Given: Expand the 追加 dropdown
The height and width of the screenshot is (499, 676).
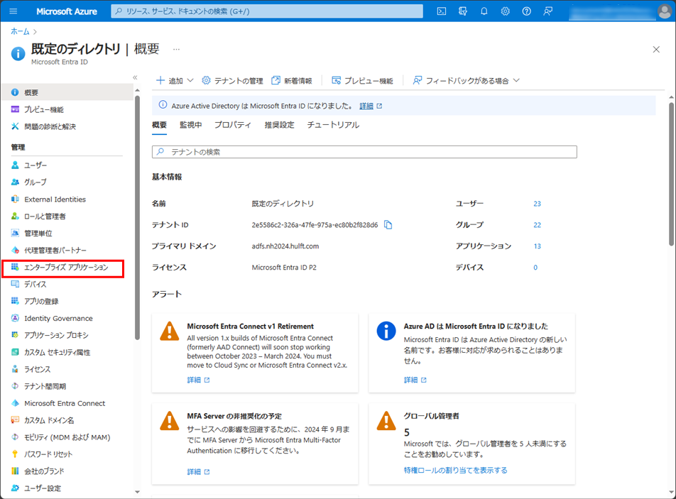Looking at the screenshot, I should pos(175,81).
